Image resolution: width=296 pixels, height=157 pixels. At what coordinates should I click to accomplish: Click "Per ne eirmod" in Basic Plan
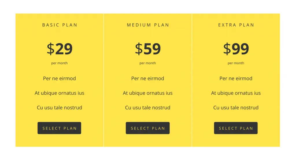[60, 78]
